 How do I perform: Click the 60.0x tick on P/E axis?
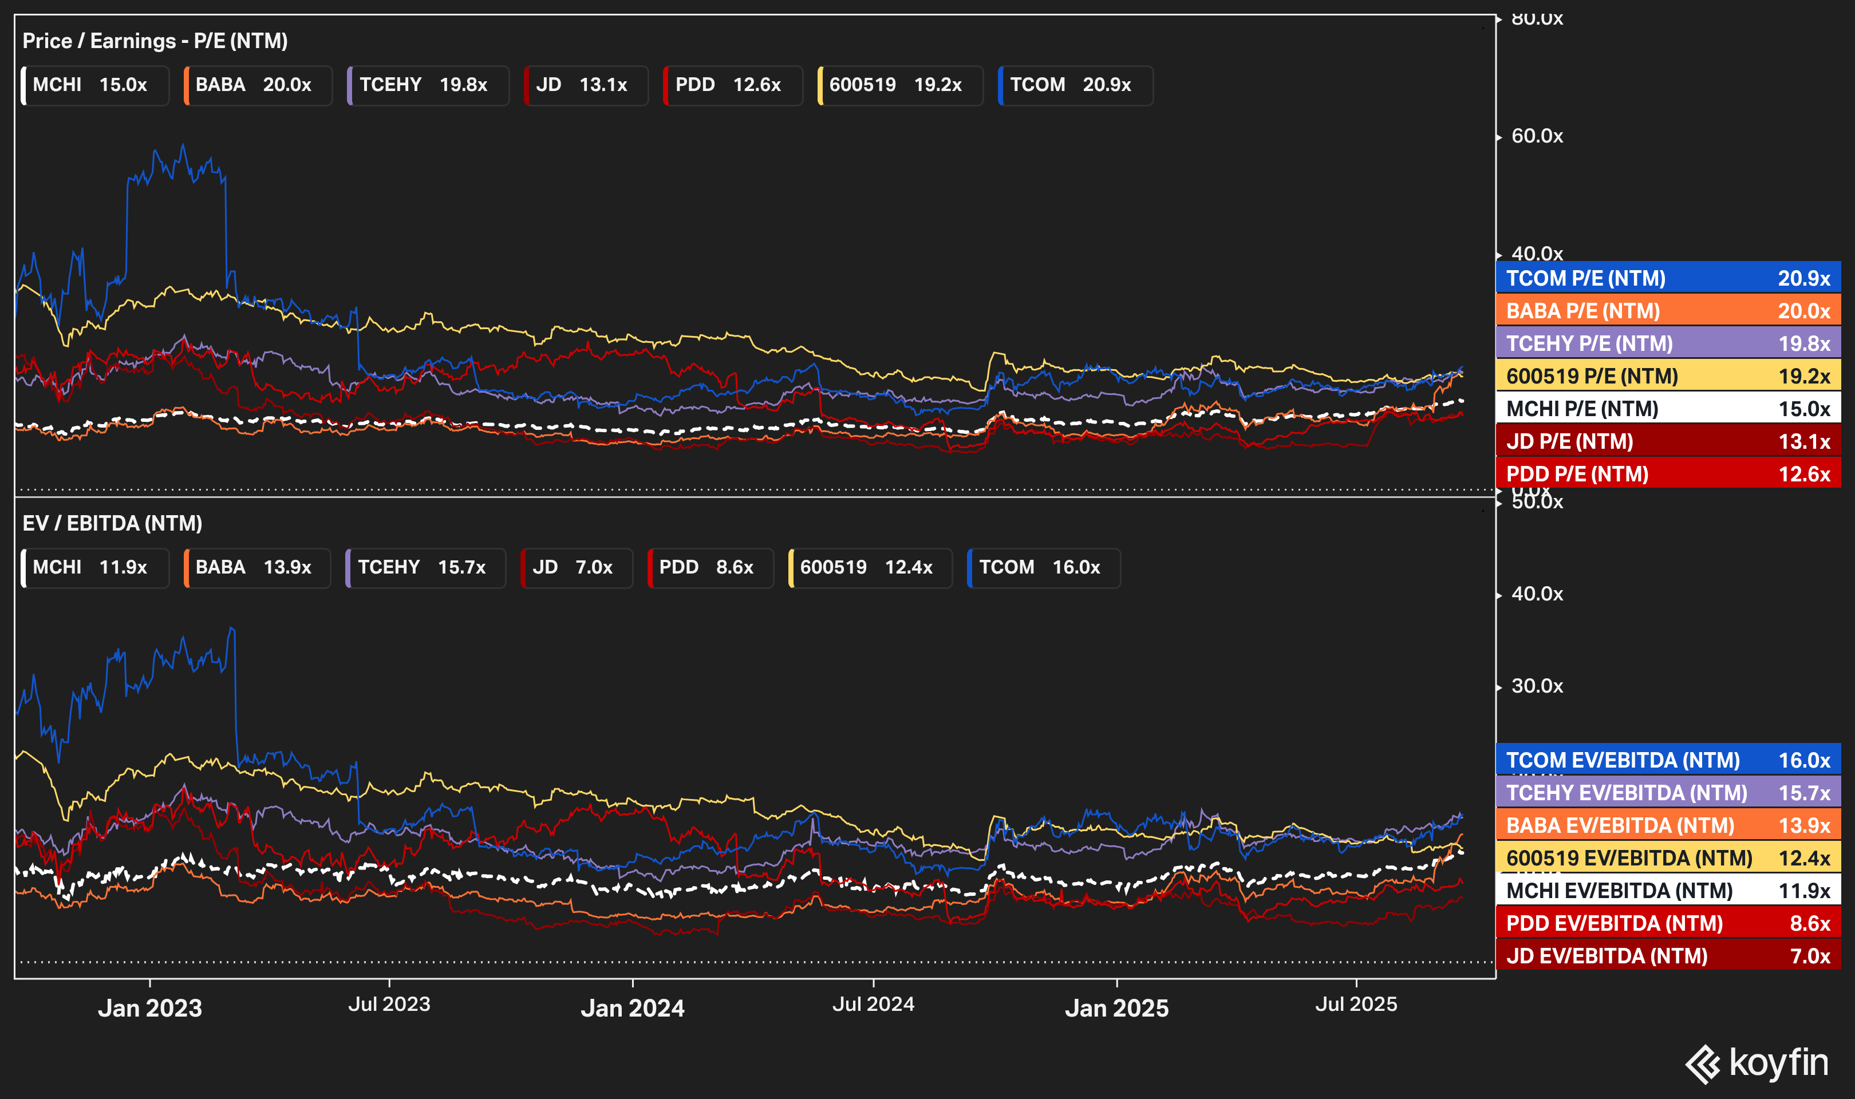(1537, 136)
